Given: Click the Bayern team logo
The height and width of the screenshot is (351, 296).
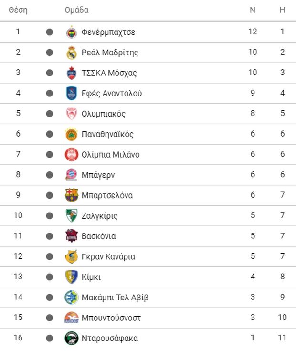Looking at the screenshot, I should pos(71,175).
